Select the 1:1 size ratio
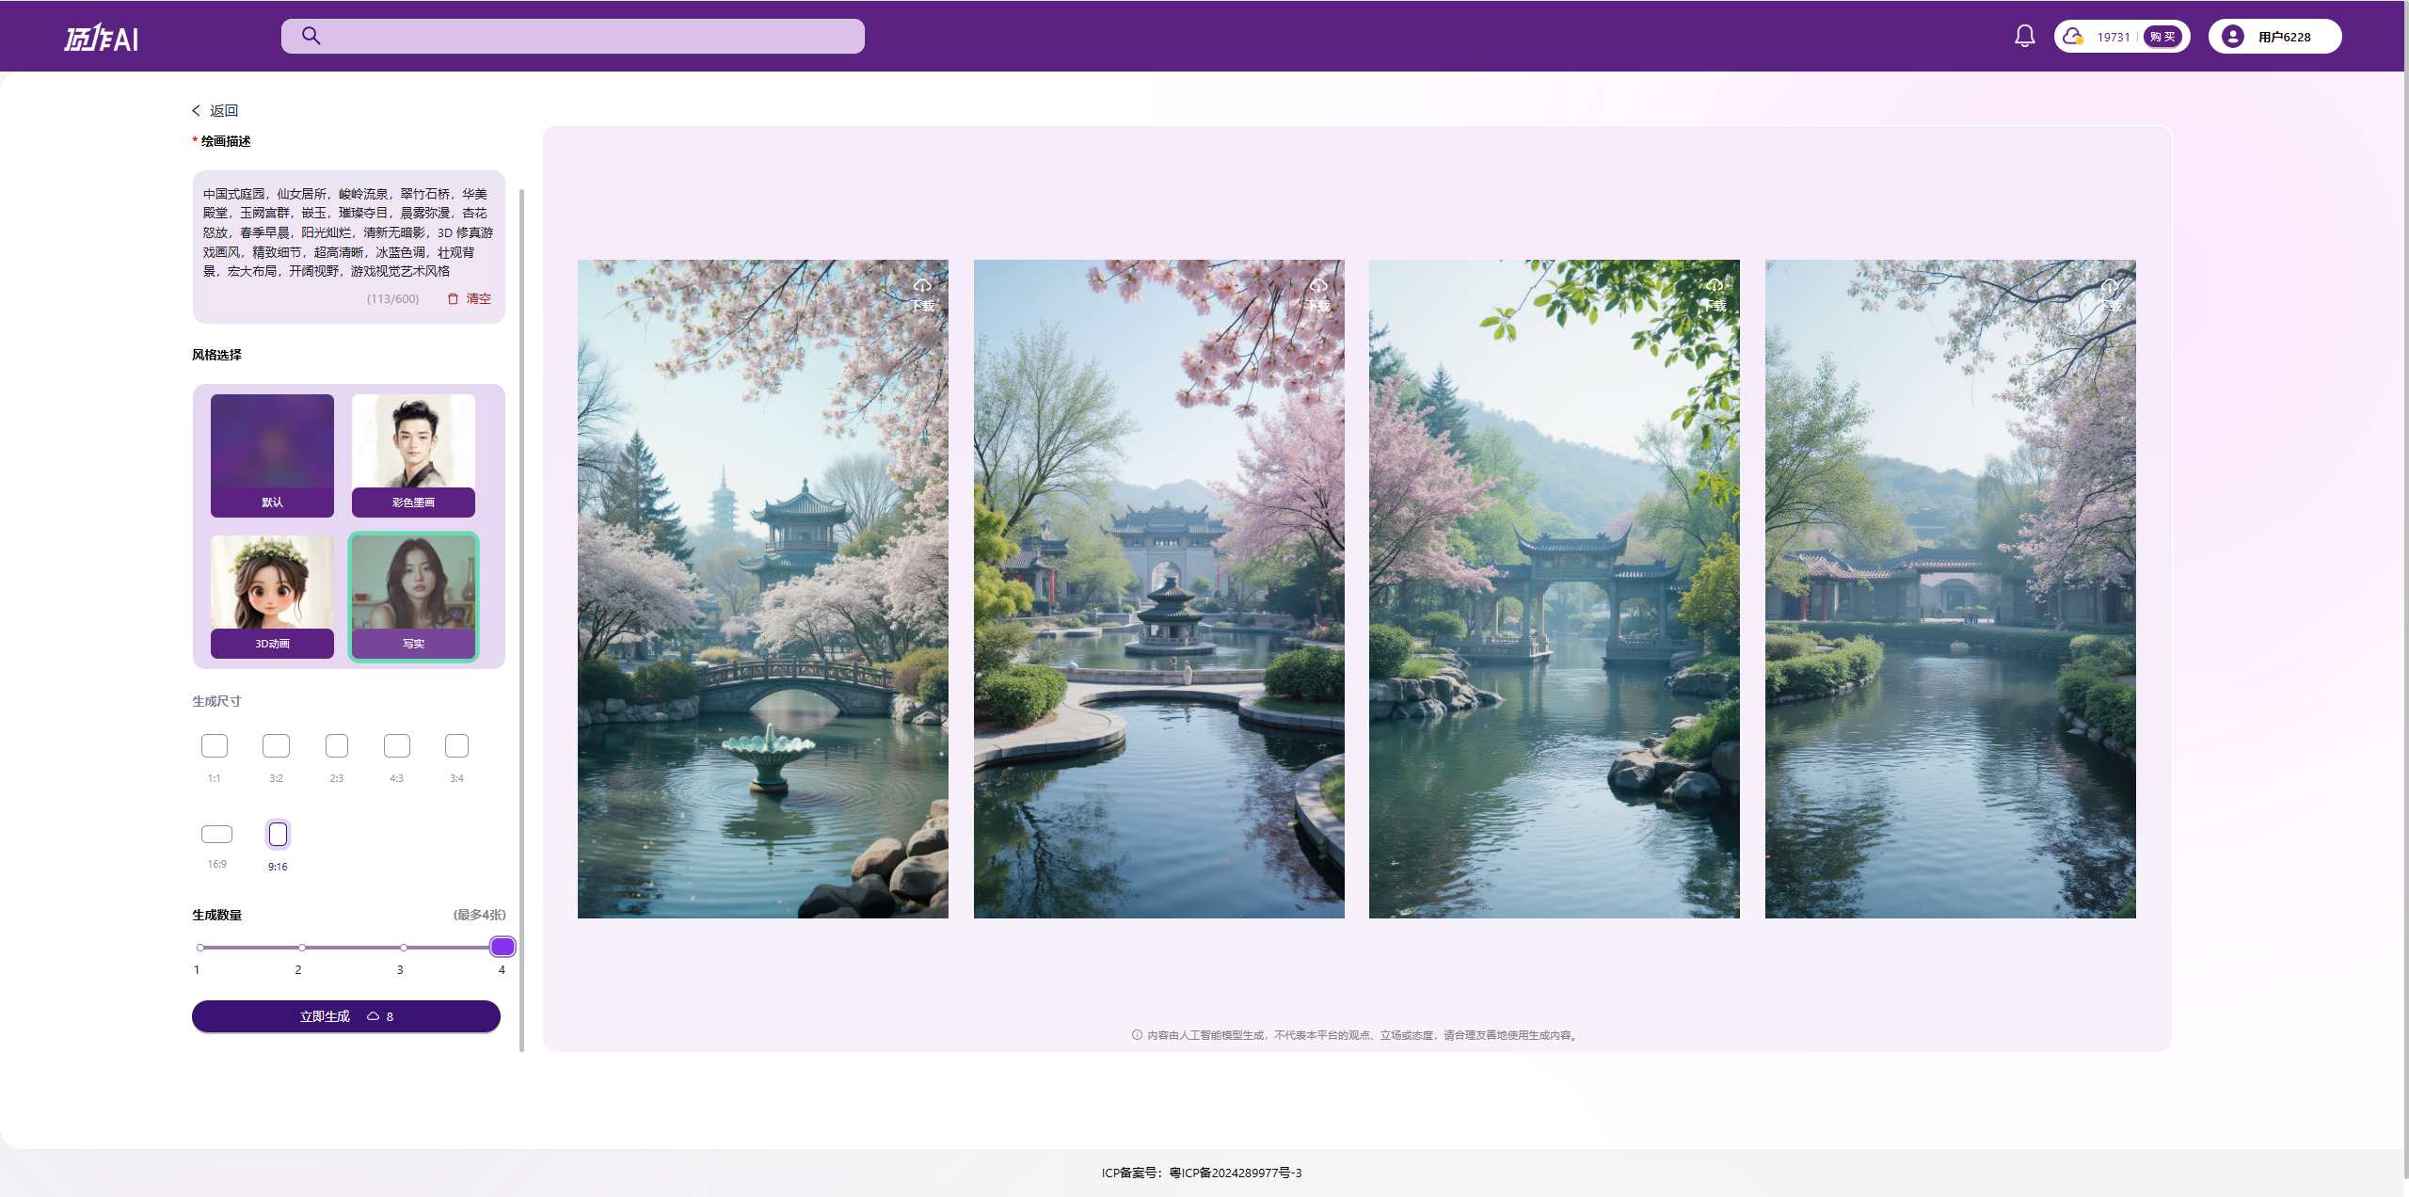 tap(215, 746)
